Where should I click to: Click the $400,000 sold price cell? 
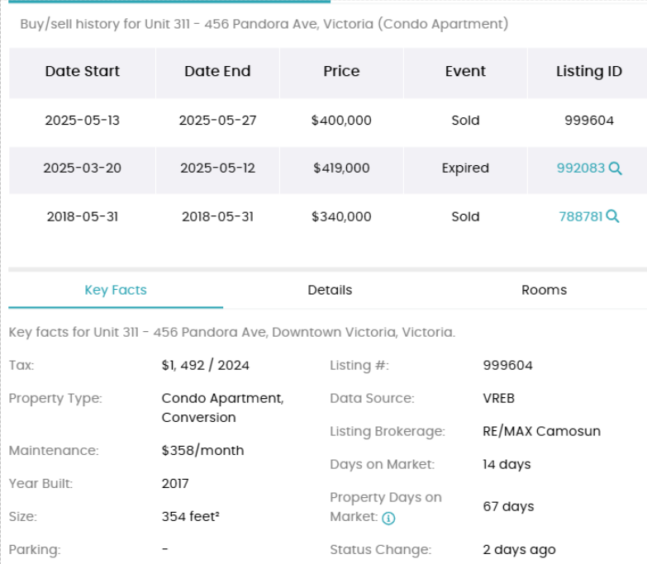tap(341, 121)
